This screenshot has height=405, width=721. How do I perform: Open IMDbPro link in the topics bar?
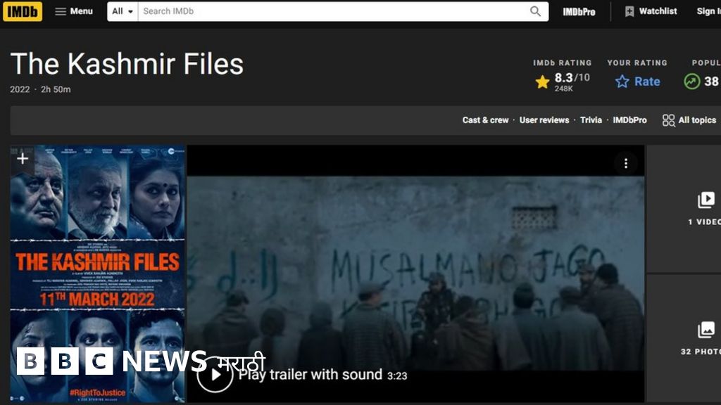point(629,120)
